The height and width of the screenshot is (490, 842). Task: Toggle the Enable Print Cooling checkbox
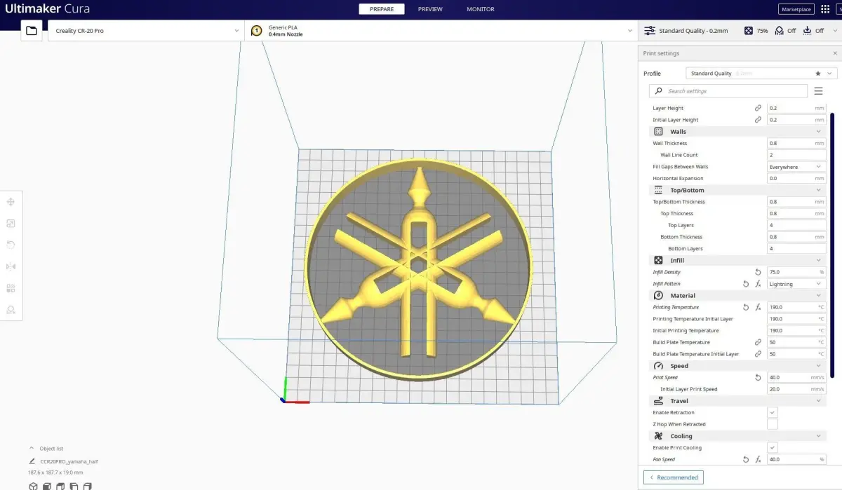pyautogui.click(x=773, y=447)
